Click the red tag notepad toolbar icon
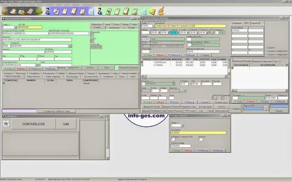This screenshot has height=182, width=292. [30, 11]
